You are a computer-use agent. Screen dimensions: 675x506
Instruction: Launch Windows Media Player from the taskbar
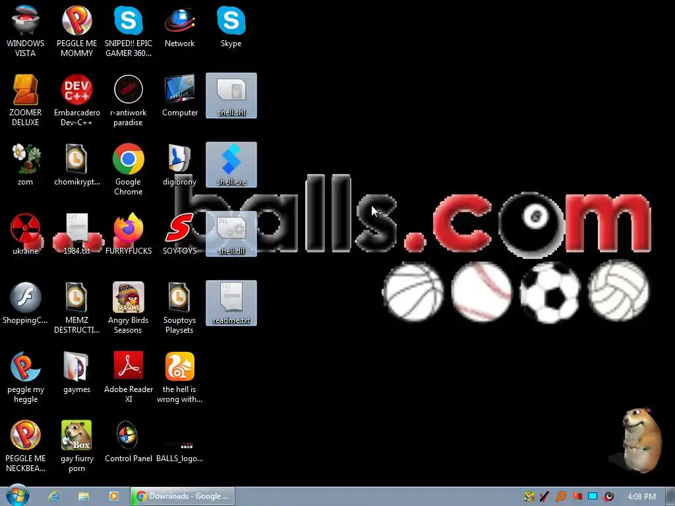pyautogui.click(x=113, y=496)
